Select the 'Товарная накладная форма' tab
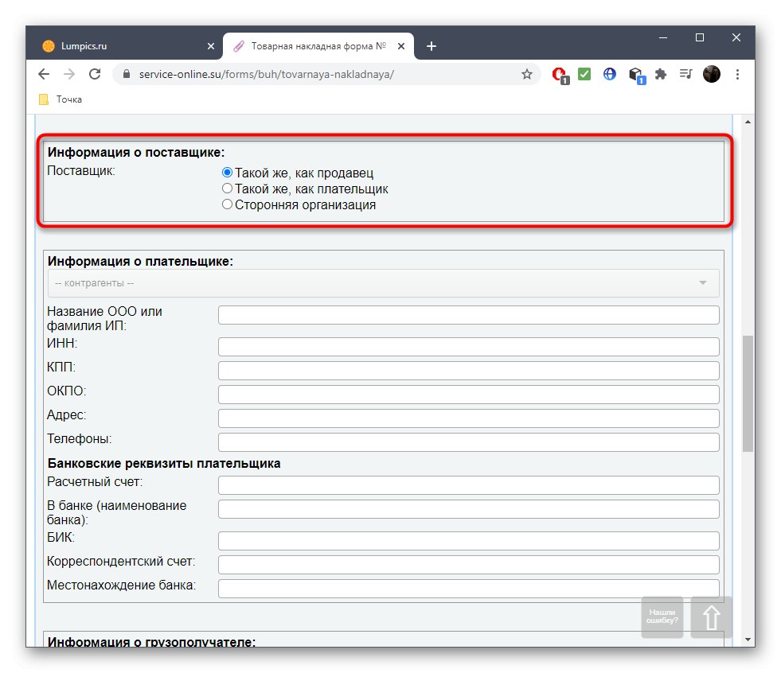 (310, 45)
